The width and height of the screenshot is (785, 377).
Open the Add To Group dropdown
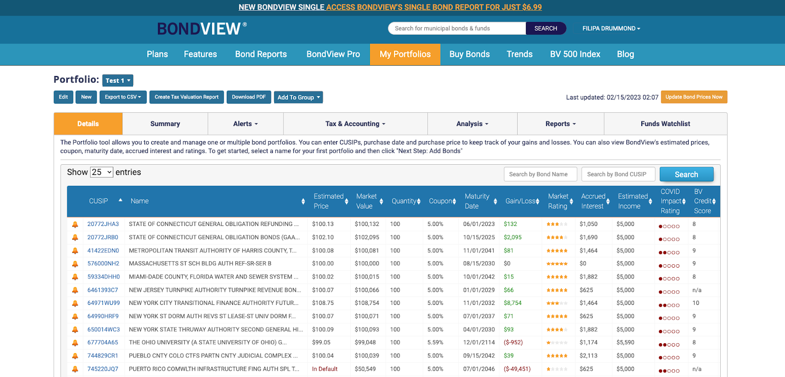coord(298,98)
